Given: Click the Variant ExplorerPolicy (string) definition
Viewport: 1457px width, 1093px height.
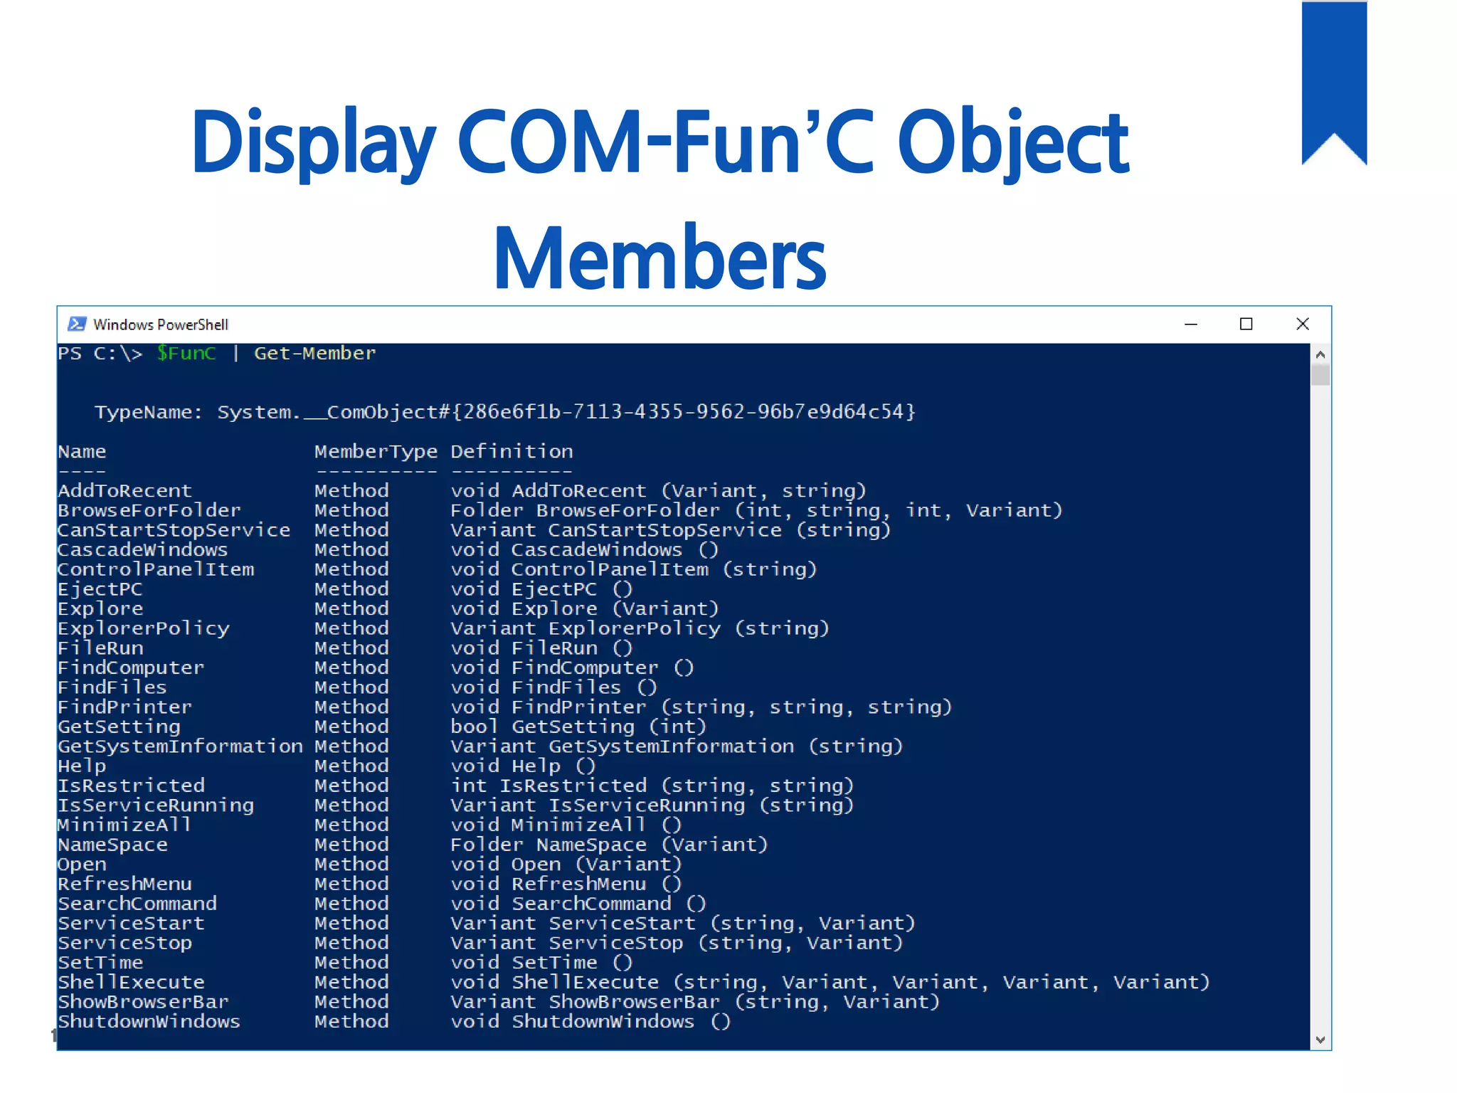Looking at the screenshot, I should (x=640, y=629).
